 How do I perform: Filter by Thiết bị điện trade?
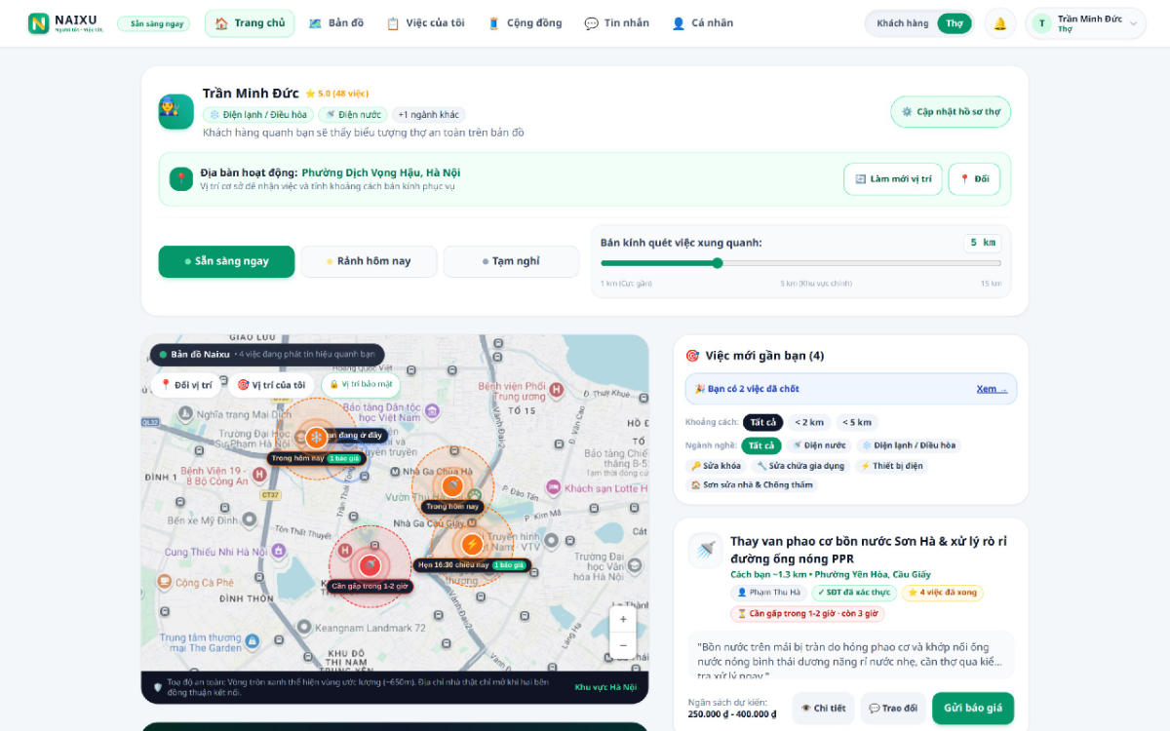(891, 466)
